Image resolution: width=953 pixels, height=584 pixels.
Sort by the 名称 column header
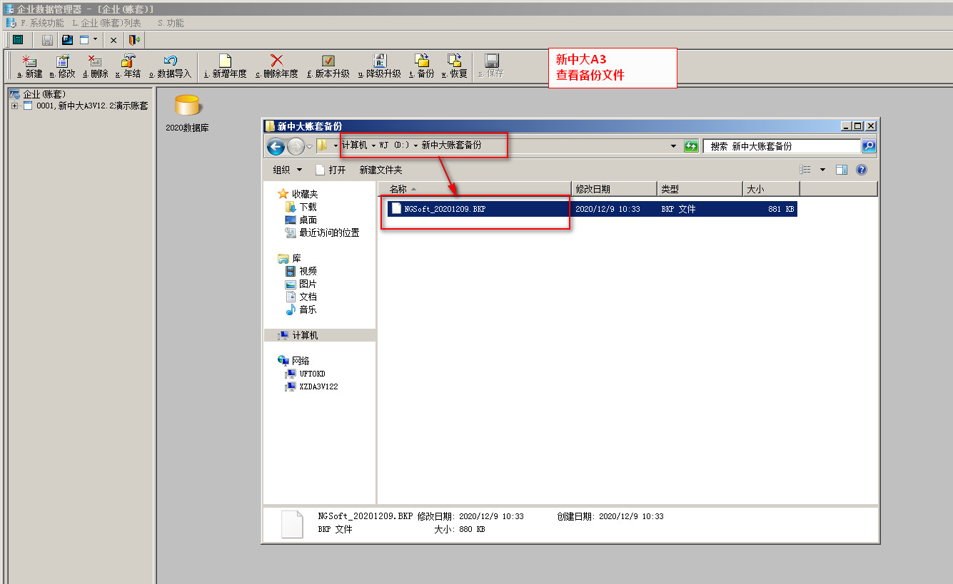tap(475, 189)
